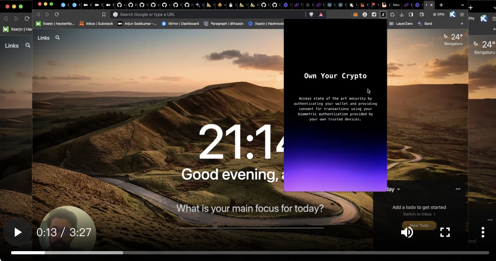
Task: Open the browser hamburger menu
Action: click(462, 15)
